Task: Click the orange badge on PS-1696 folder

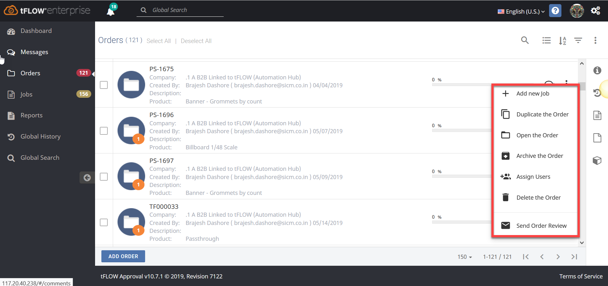Action: pyautogui.click(x=138, y=139)
